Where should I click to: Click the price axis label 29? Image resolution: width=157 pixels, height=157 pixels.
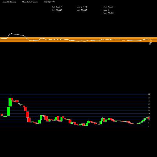tap(149, 110)
